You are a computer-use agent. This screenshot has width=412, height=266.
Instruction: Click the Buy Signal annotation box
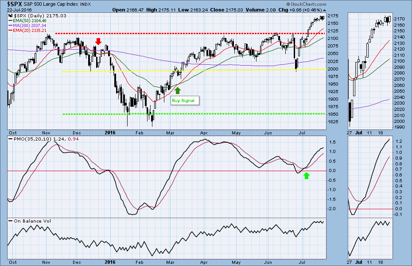point(185,101)
